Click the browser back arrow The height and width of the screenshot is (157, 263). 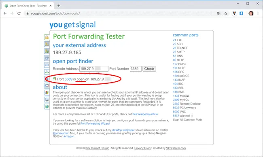(5, 13)
